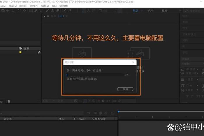Select the camera dolly down-arrow tool
Screen dimensions: 204x136
point(13,10)
